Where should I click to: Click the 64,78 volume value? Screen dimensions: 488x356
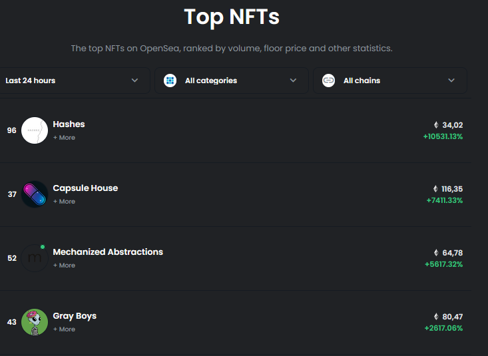[x=453, y=253]
